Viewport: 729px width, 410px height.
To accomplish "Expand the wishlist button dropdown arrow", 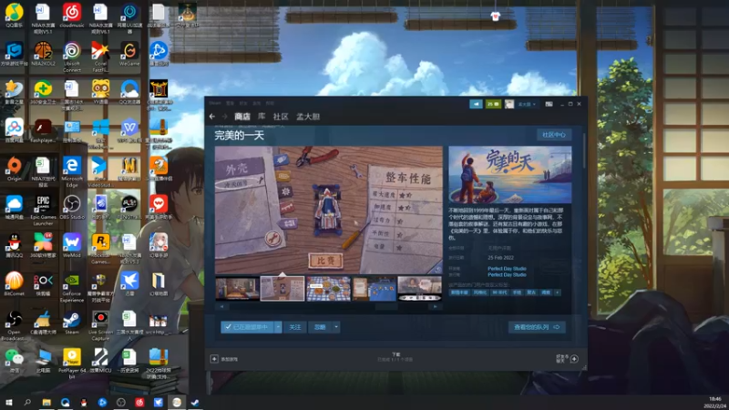I will (x=278, y=327).
